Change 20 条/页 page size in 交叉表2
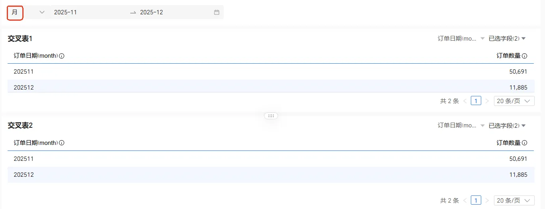 (x=514, y=200)
